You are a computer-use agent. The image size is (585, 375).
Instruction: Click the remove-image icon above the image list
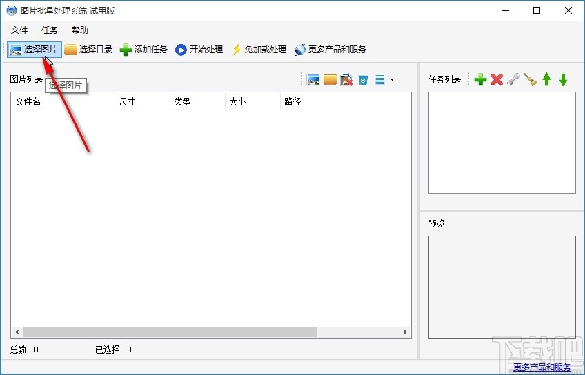(x=346, y=79)
